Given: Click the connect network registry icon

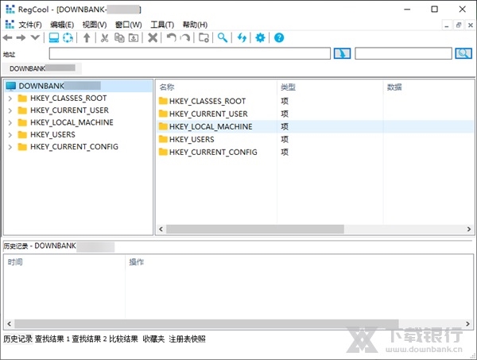Looking at the screenshot, I should tap(68, 38).
